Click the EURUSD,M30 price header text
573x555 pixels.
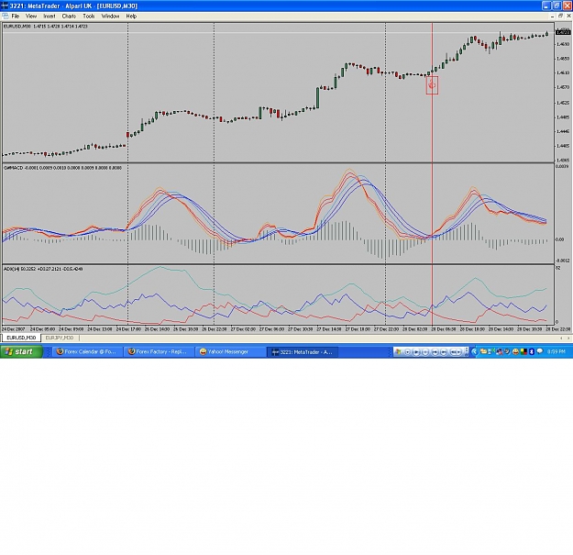(45, 27)
